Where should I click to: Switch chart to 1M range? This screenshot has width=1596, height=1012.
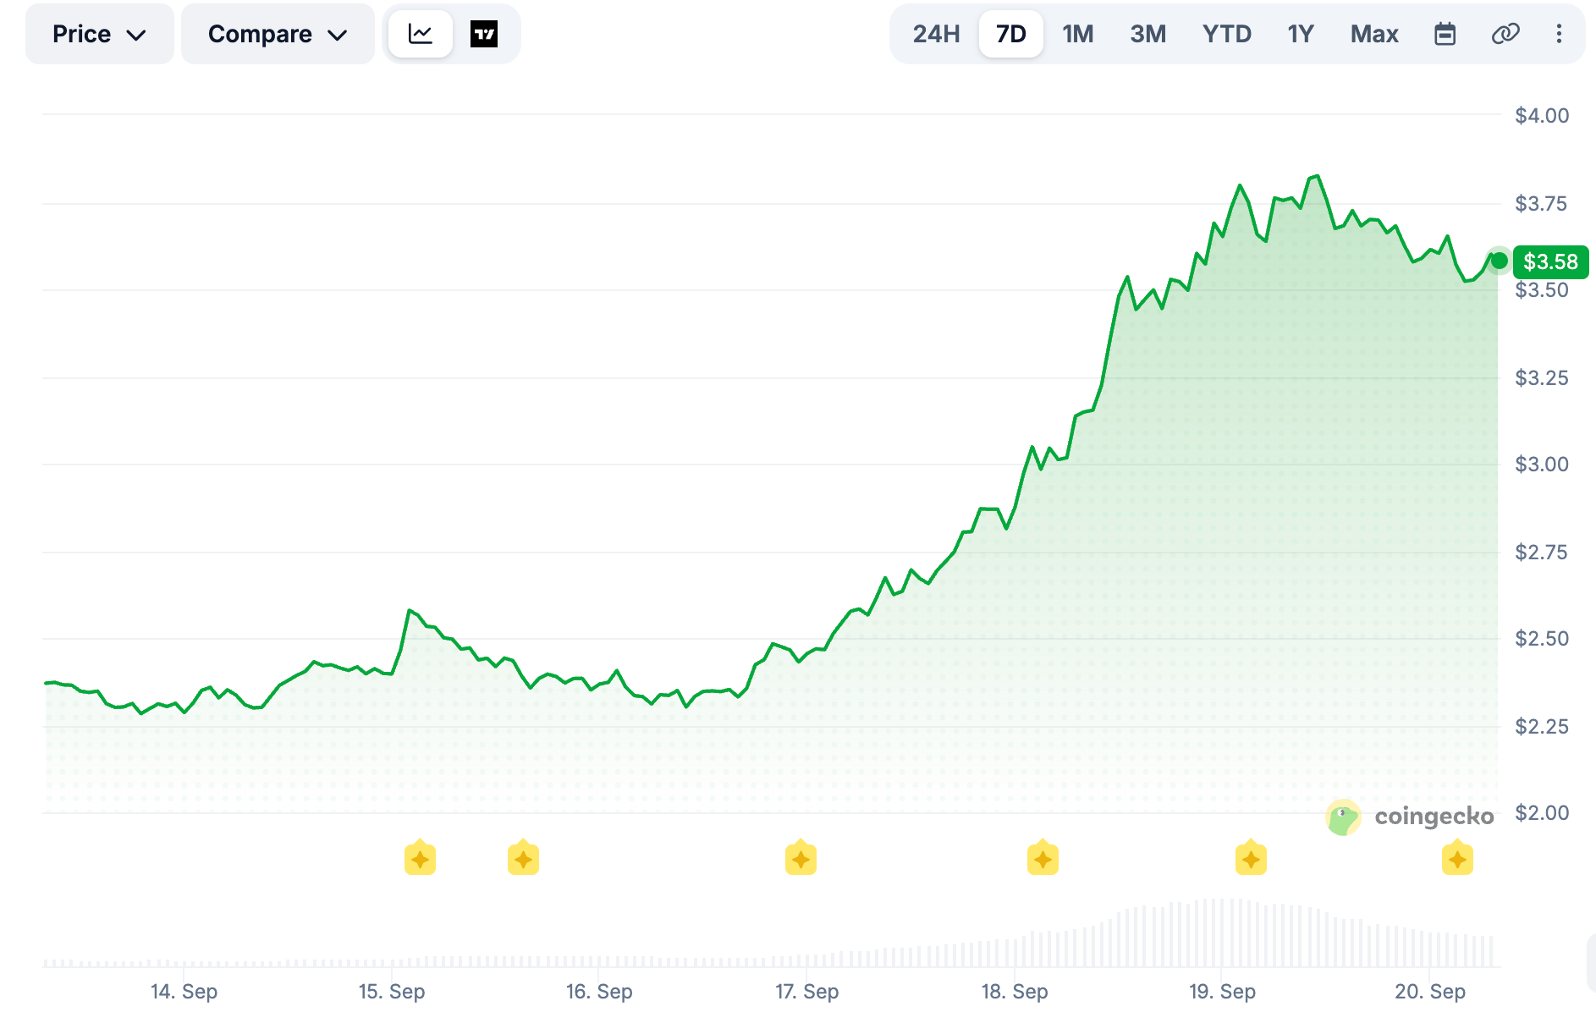[x=1078, y=34]
